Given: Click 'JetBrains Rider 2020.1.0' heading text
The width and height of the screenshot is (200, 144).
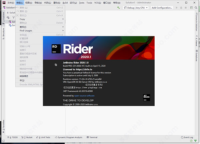Looking at the screenshot, I should click(76, 63).
